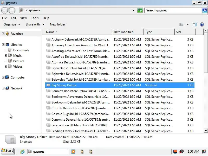Expand the Videos tree node

coord(6,67)
